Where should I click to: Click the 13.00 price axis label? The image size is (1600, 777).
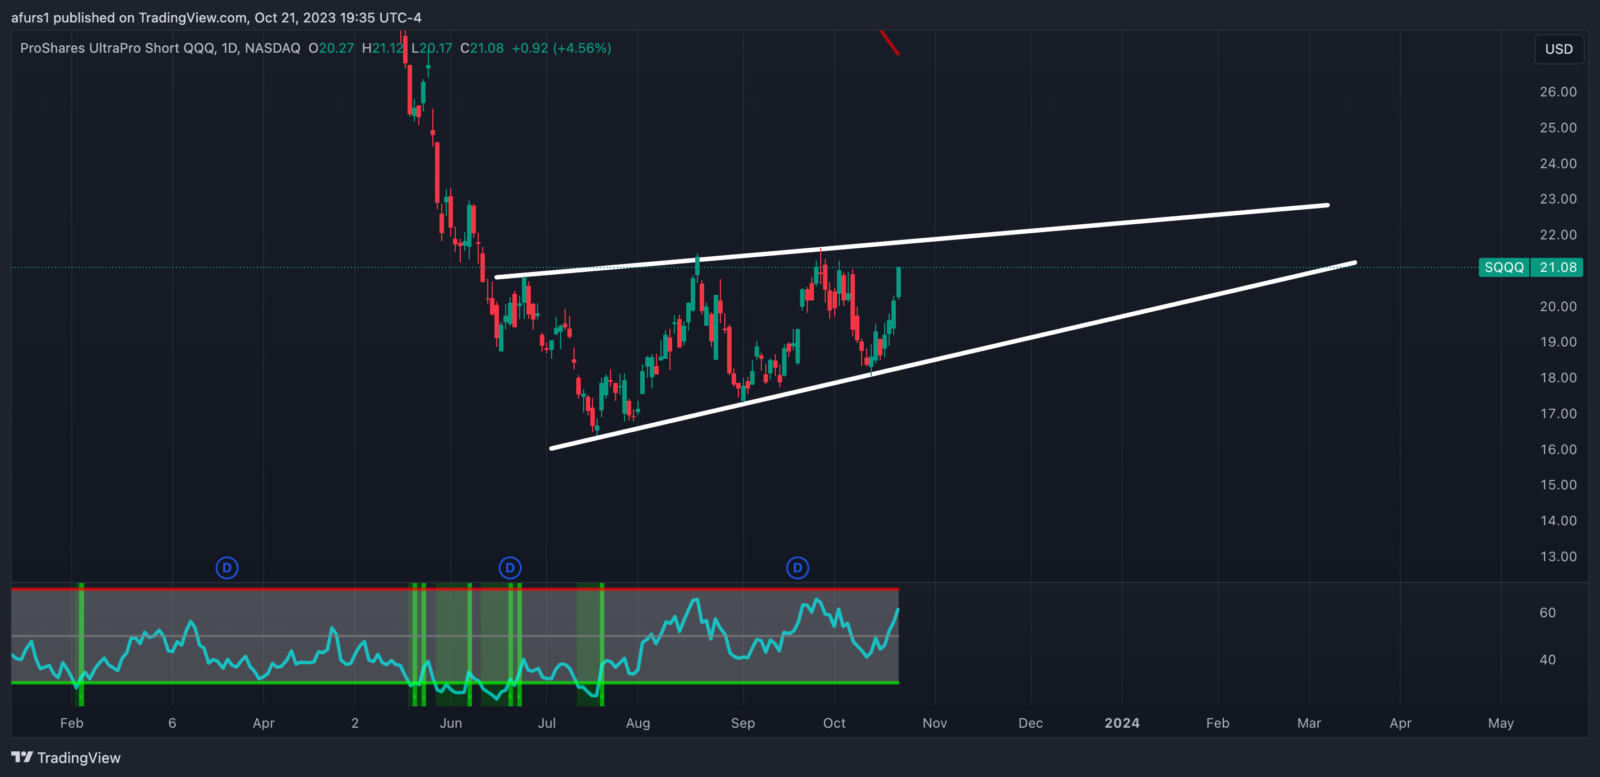point(1558,557)
